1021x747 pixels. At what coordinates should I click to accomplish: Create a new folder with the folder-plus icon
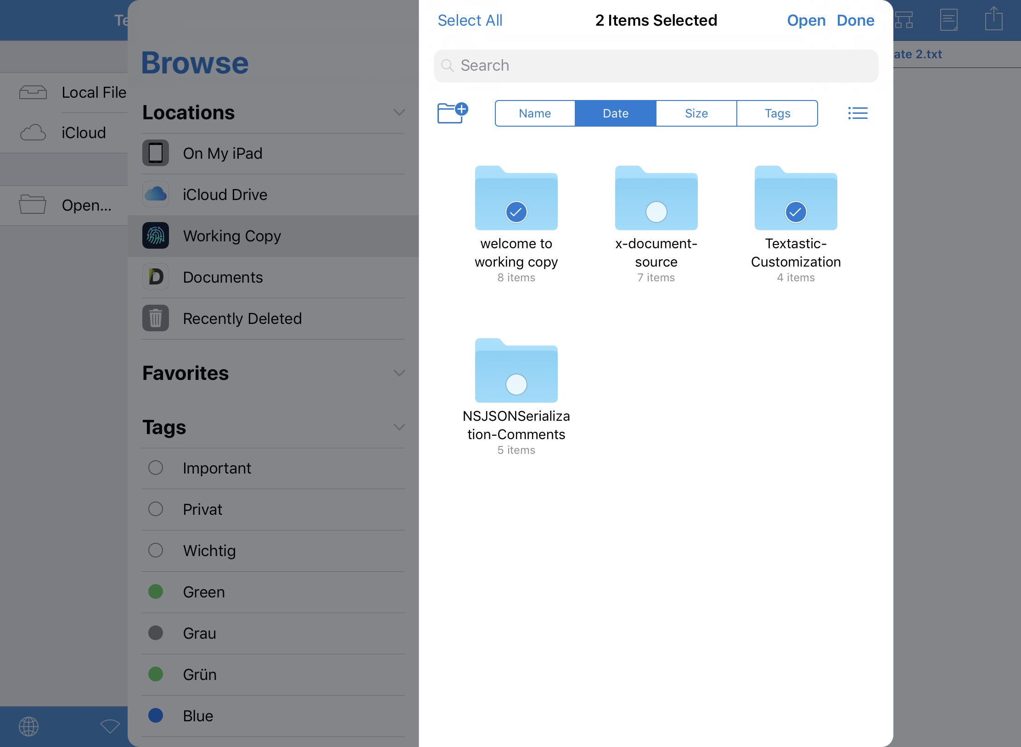pos(452,113)
